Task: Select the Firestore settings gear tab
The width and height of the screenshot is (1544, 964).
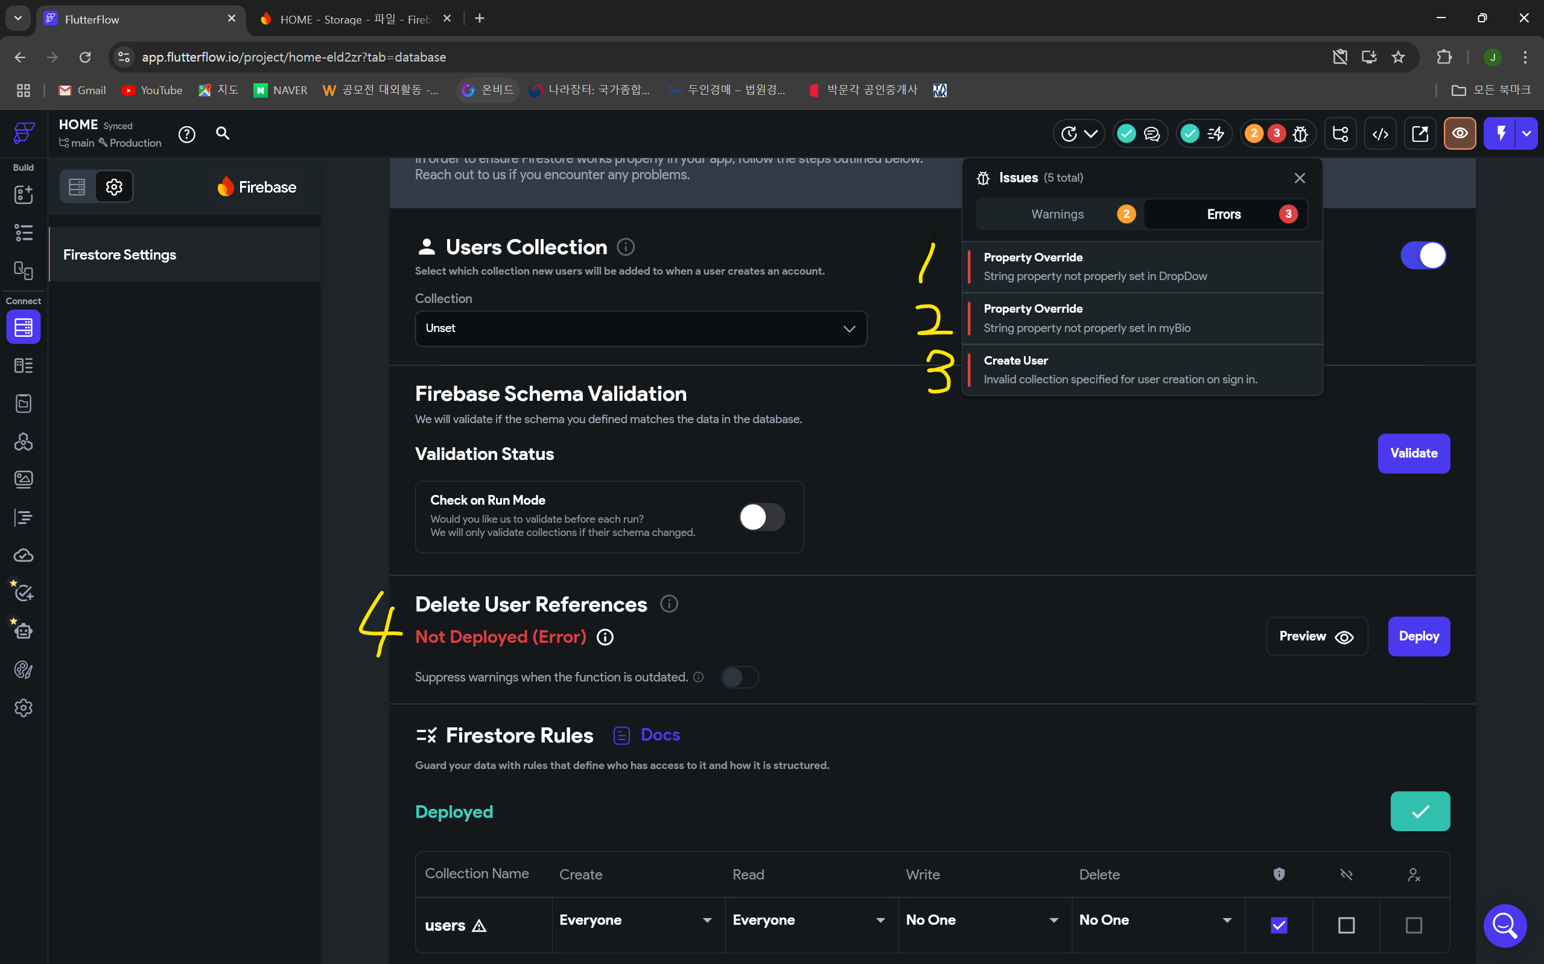Action: [114, 187]
